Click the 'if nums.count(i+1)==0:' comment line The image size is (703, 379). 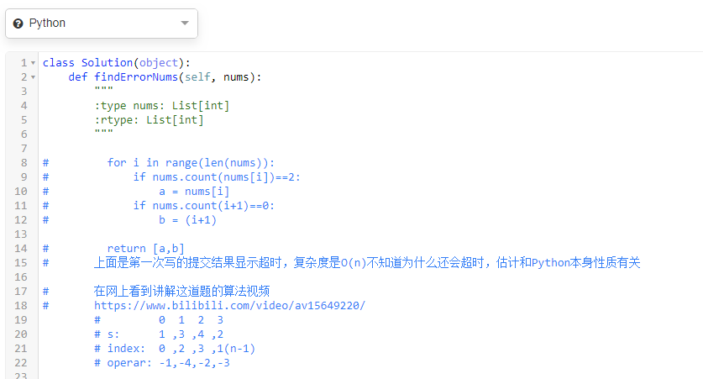pos(203,206)
